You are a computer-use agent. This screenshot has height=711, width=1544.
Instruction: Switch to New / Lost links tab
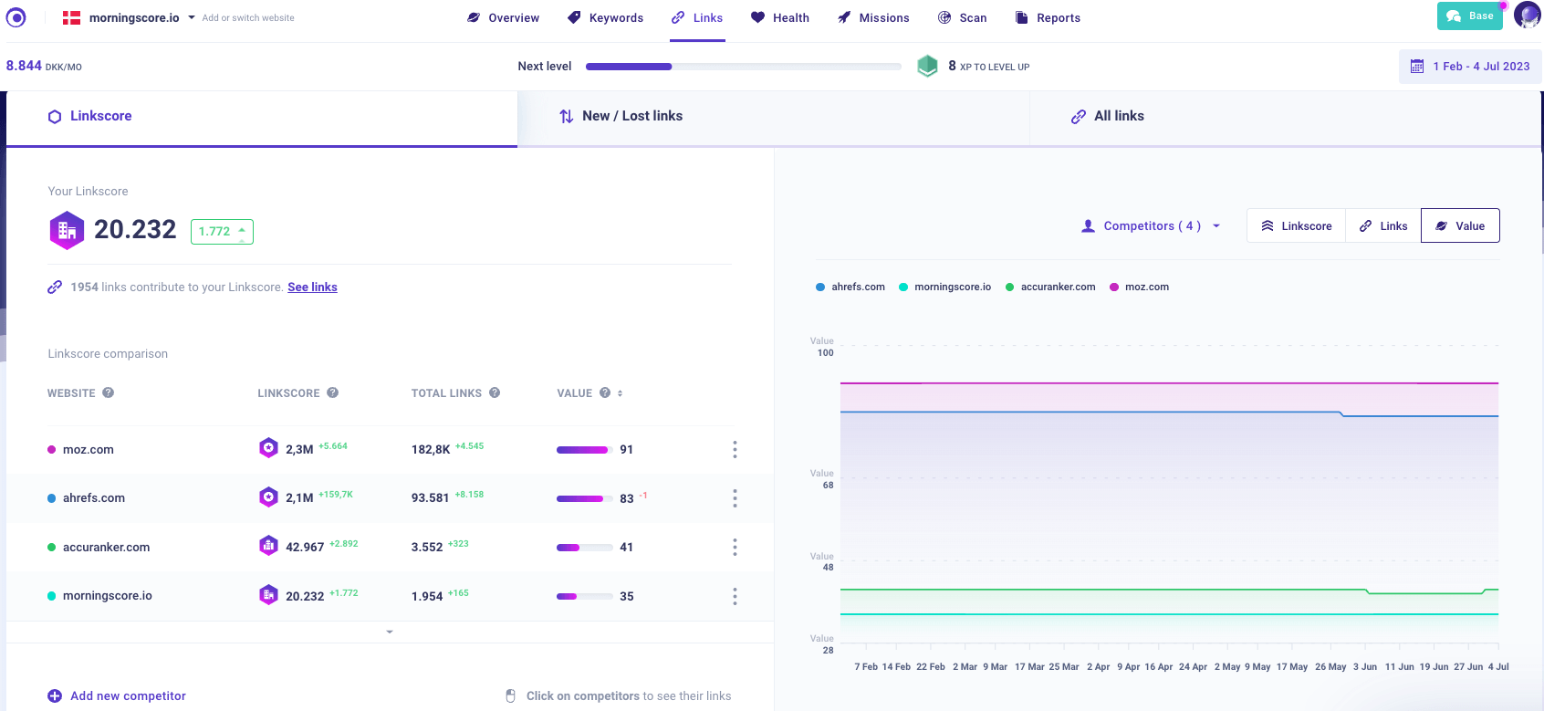coord(773,117)
